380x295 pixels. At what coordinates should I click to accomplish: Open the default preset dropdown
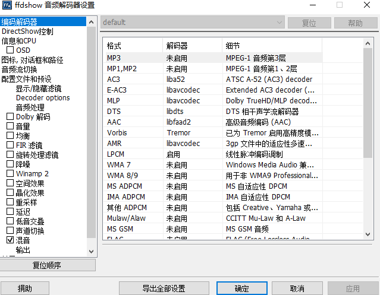[193, 23]
